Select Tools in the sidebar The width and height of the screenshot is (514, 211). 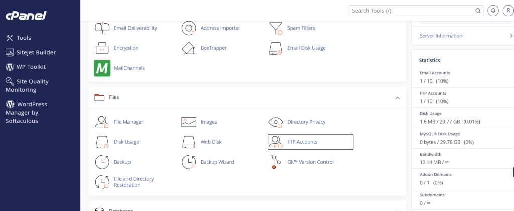coord(24,38)
